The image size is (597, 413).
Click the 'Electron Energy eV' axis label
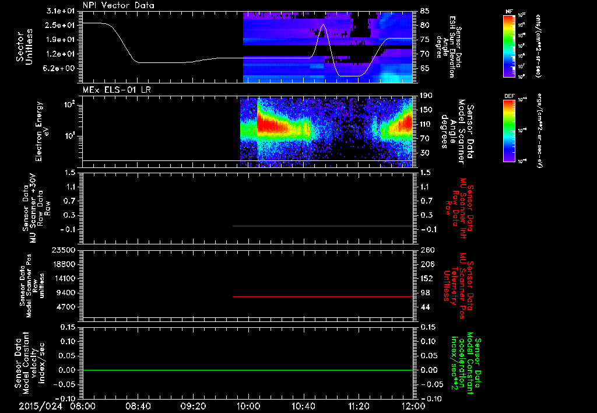tap(42, 131)
